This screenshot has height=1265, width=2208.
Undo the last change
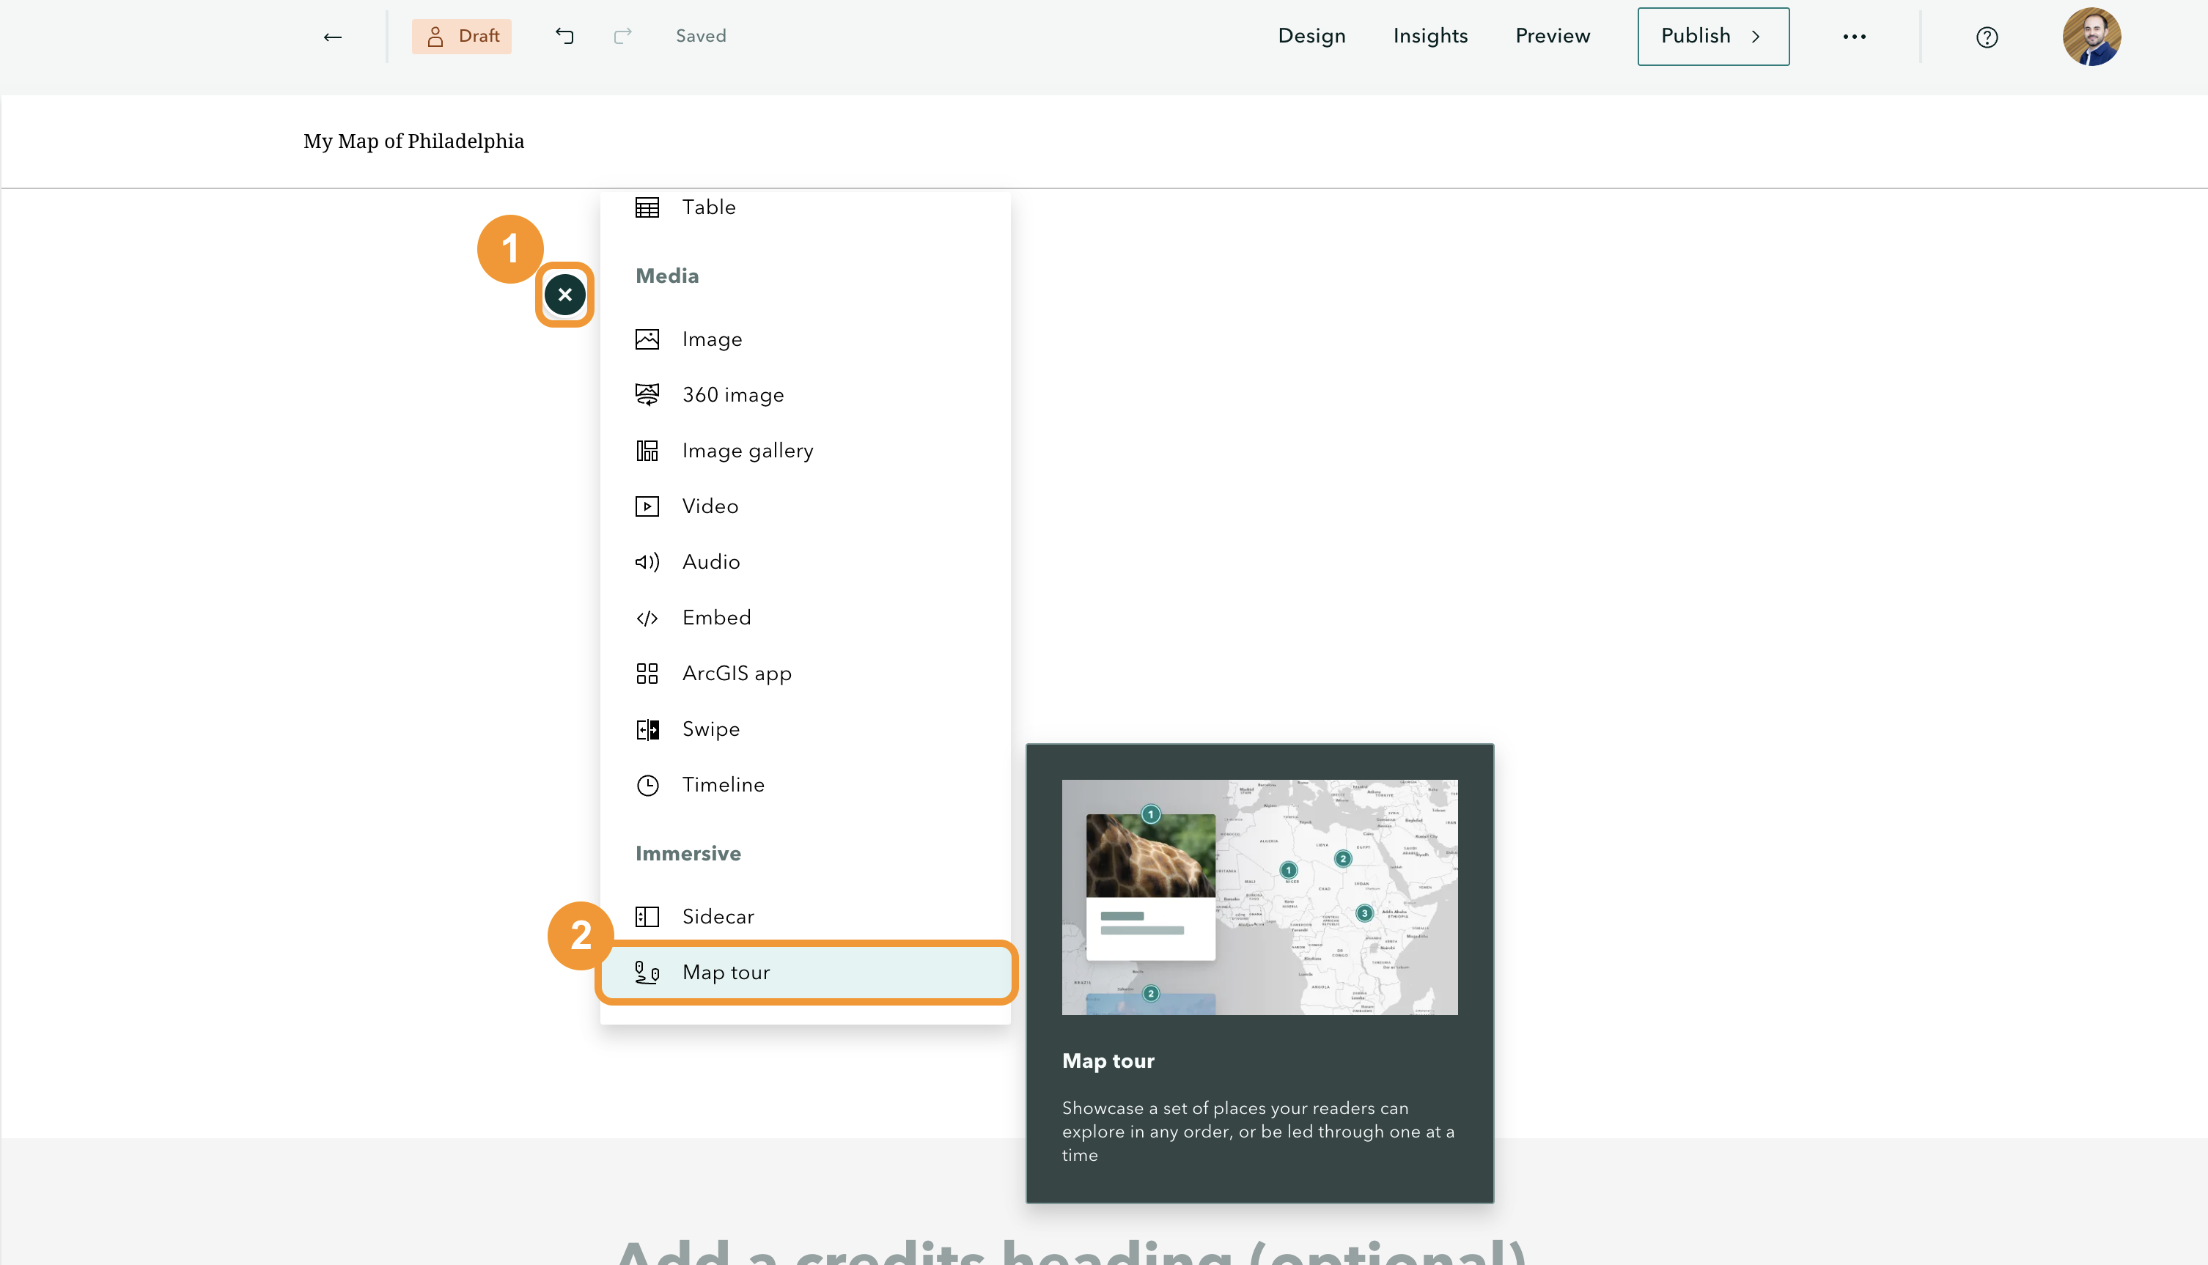[564, 36]
